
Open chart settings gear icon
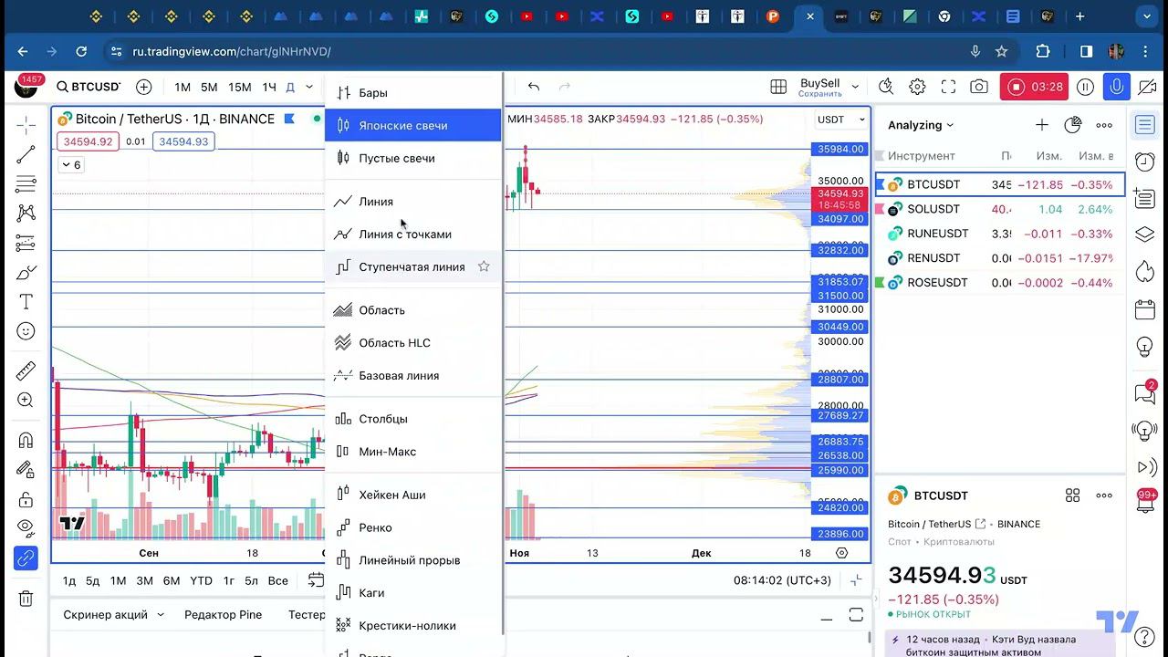tap(917, 87)
